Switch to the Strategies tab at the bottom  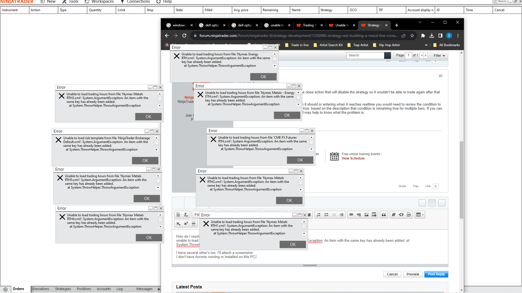(63, 289)
